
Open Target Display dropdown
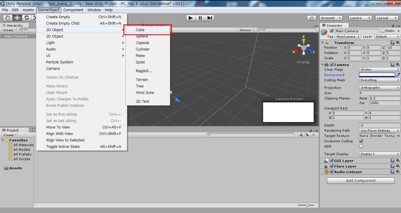click(379, 154)
